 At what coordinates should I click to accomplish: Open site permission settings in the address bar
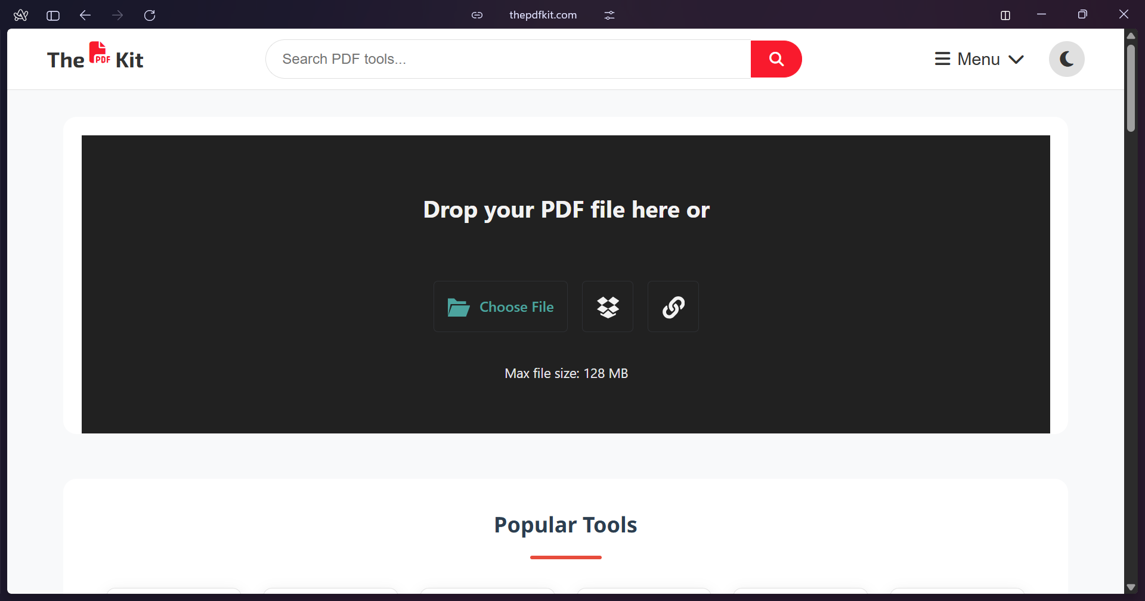click(x=609, y=15)
